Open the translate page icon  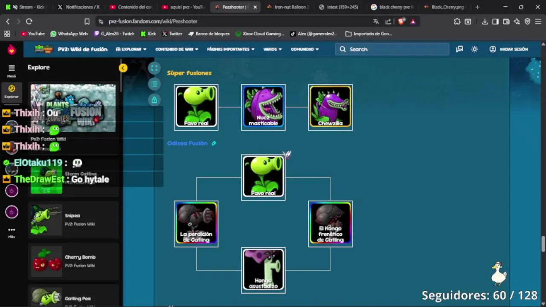point(376,21)
